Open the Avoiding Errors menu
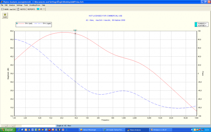 pos(35,5)
